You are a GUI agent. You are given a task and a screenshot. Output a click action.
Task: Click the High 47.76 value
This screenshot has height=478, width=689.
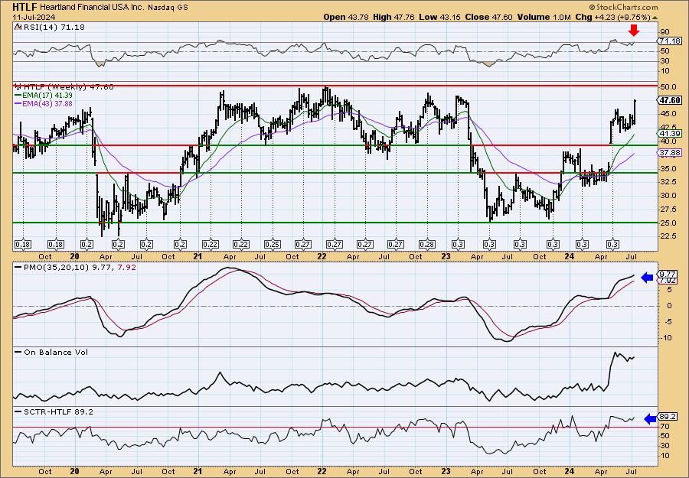point(393,17)
